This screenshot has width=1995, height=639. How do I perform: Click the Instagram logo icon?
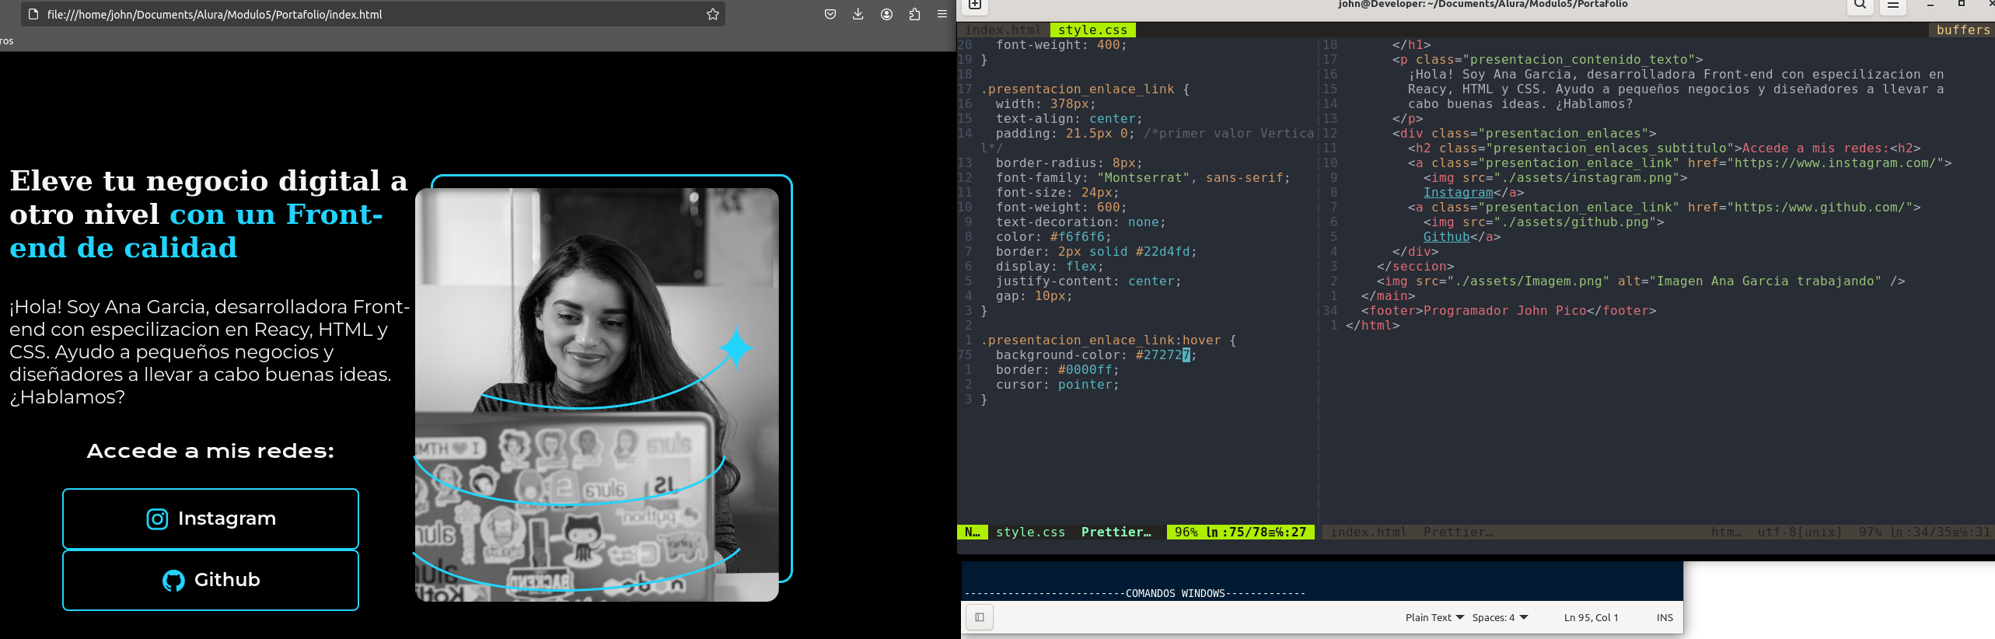click(x=157, y=519)
